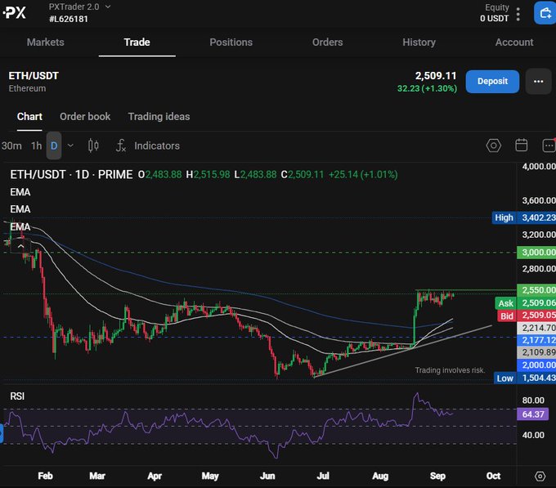The image size is (556, 488).
Task: Open the Indicators menu label
Action: pyautogui.click(x=157, y=146)
